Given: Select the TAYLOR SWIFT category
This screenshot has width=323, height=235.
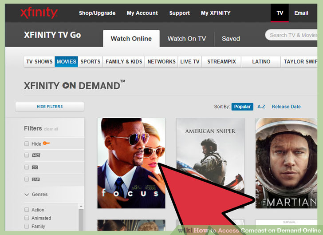Looking at the screenshot, I should 299,61.
